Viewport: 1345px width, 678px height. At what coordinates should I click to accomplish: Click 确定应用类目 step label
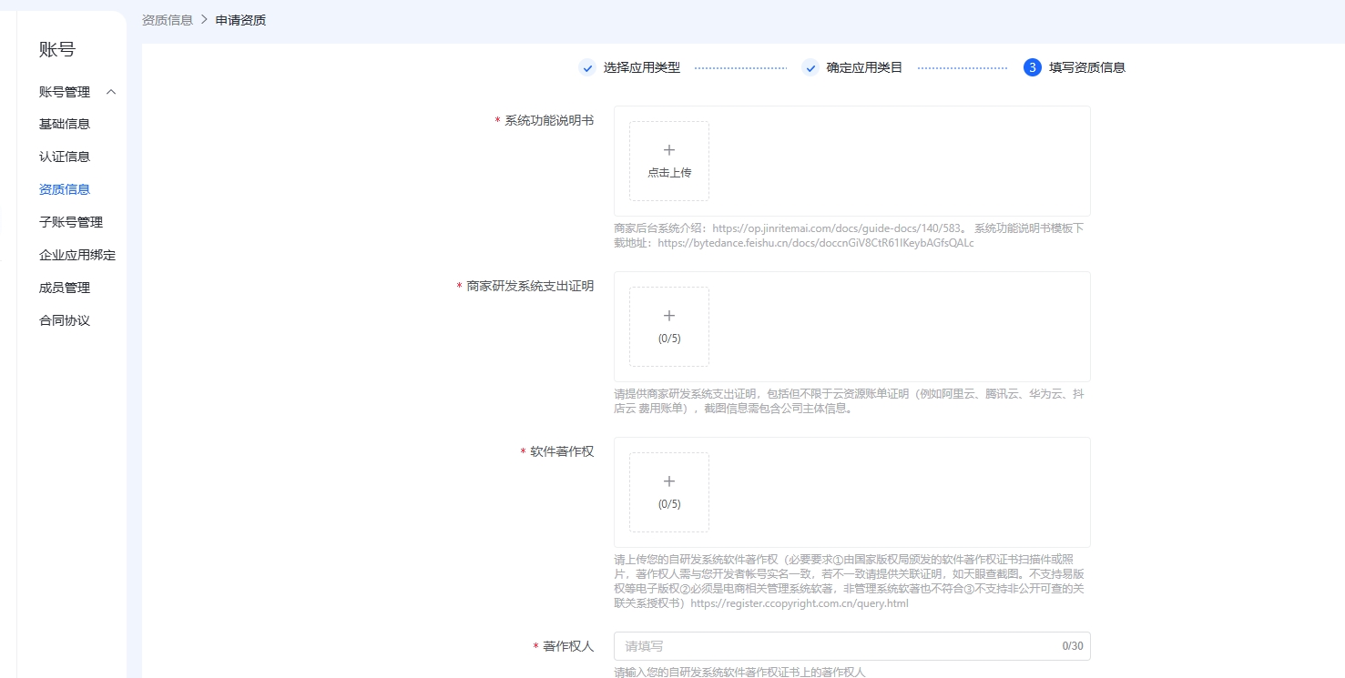[x=864, y=67]
